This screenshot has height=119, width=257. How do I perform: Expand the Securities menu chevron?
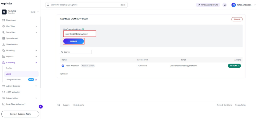36,32
